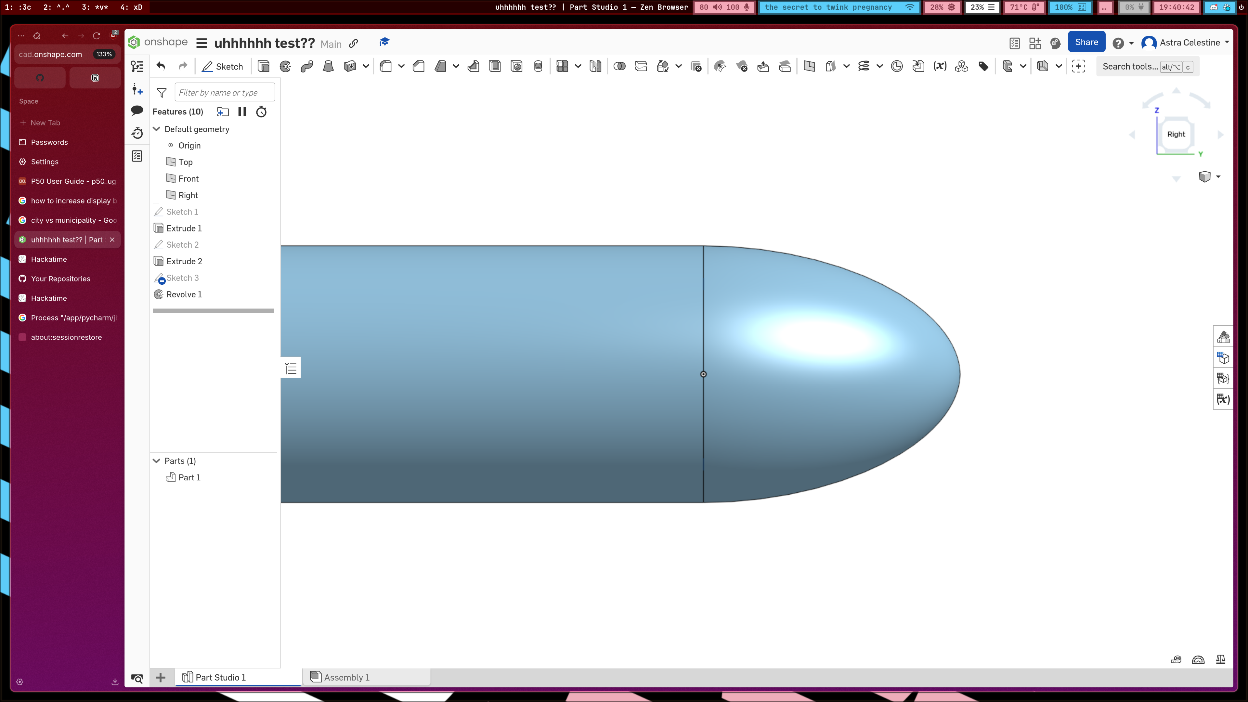This screenshot has height=702, width=1248.
Task: Open the Variable (x) tool
Action: [x=940, y=66]
